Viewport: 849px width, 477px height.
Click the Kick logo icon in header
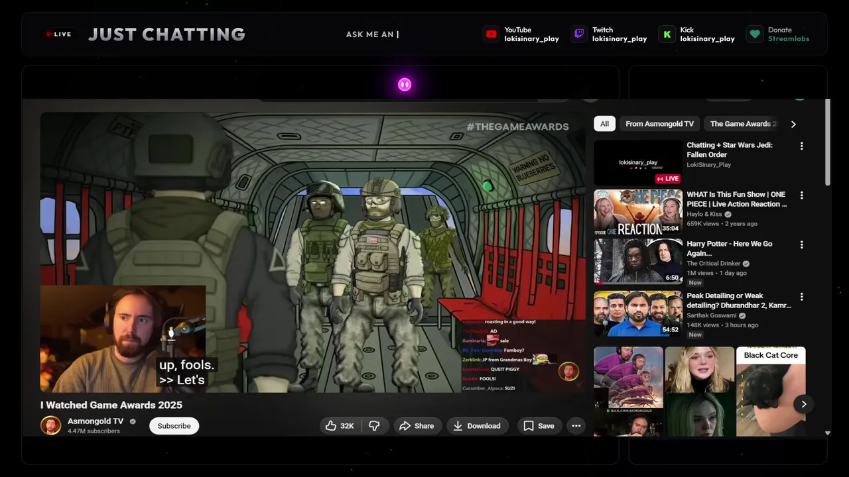(x=667, y=34)
